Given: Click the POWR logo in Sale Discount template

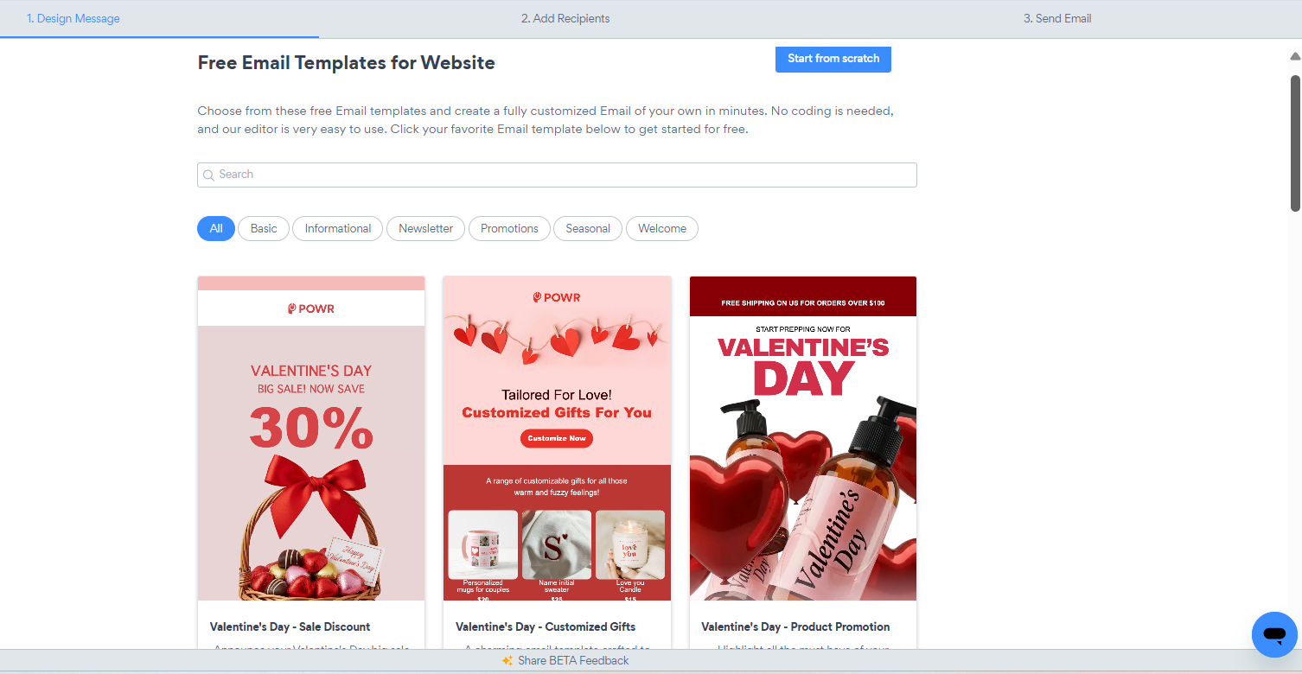Looking at the screenshot, I should (x=311, y=308).
